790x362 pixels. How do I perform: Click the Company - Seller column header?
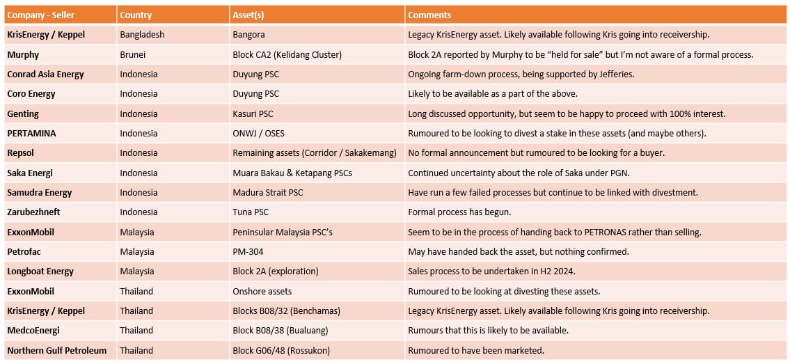click(40, 15)
